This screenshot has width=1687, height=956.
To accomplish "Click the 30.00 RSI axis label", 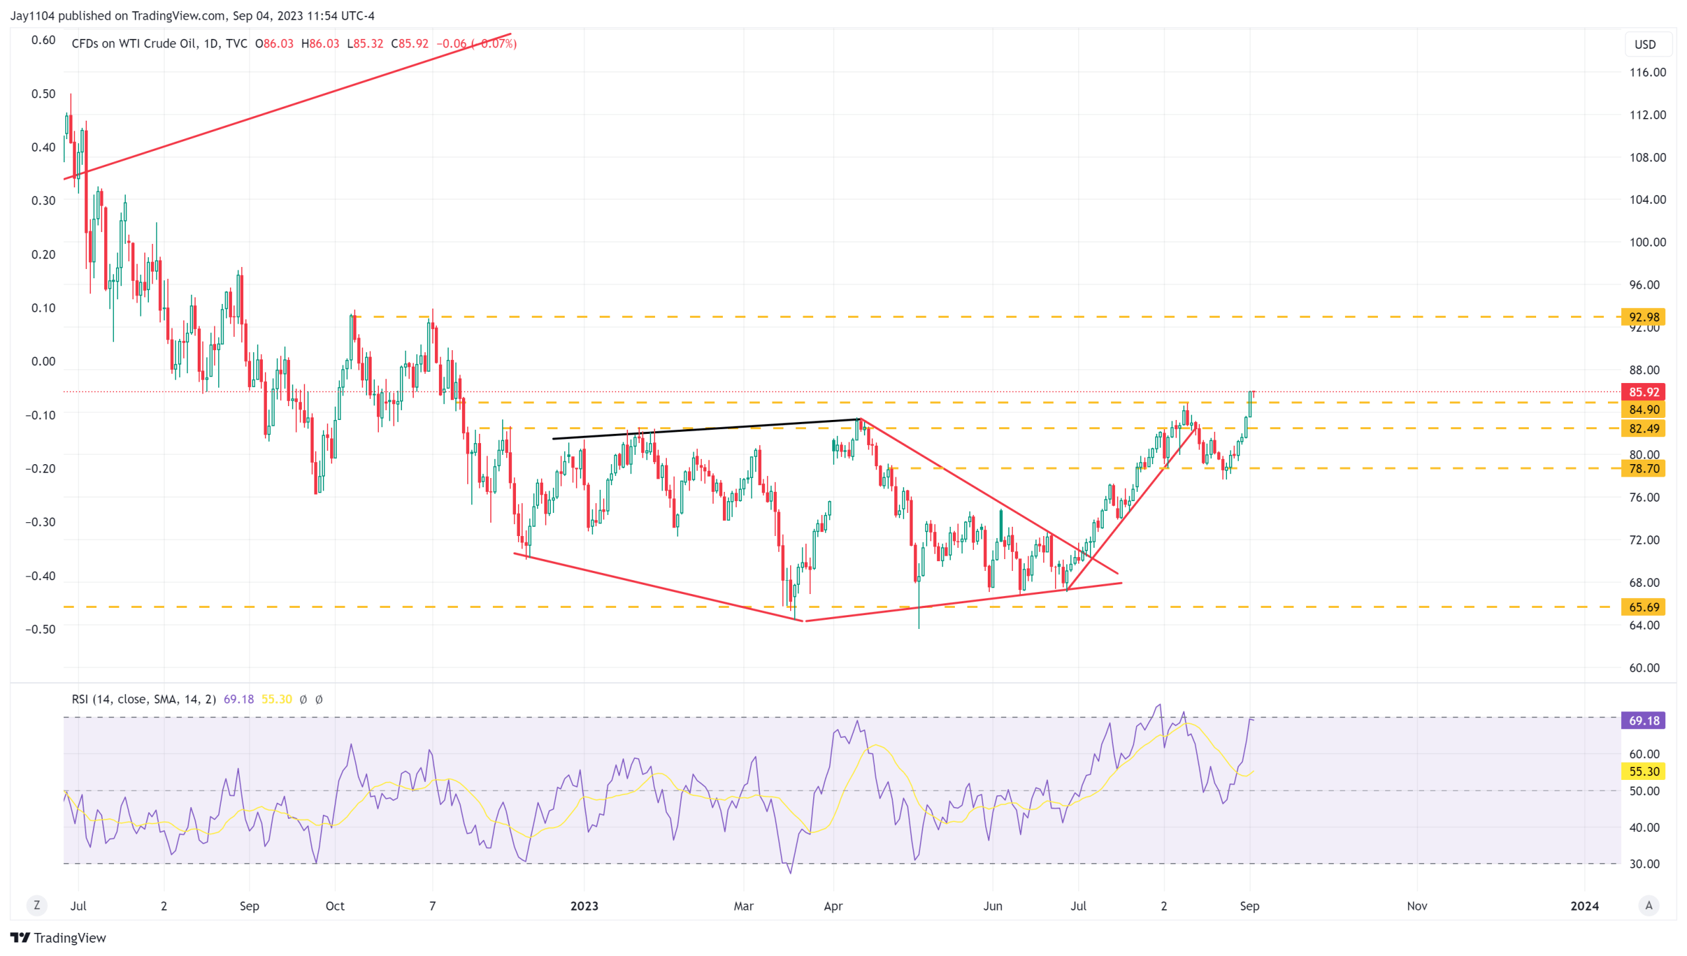I will tap(1644, 864).
